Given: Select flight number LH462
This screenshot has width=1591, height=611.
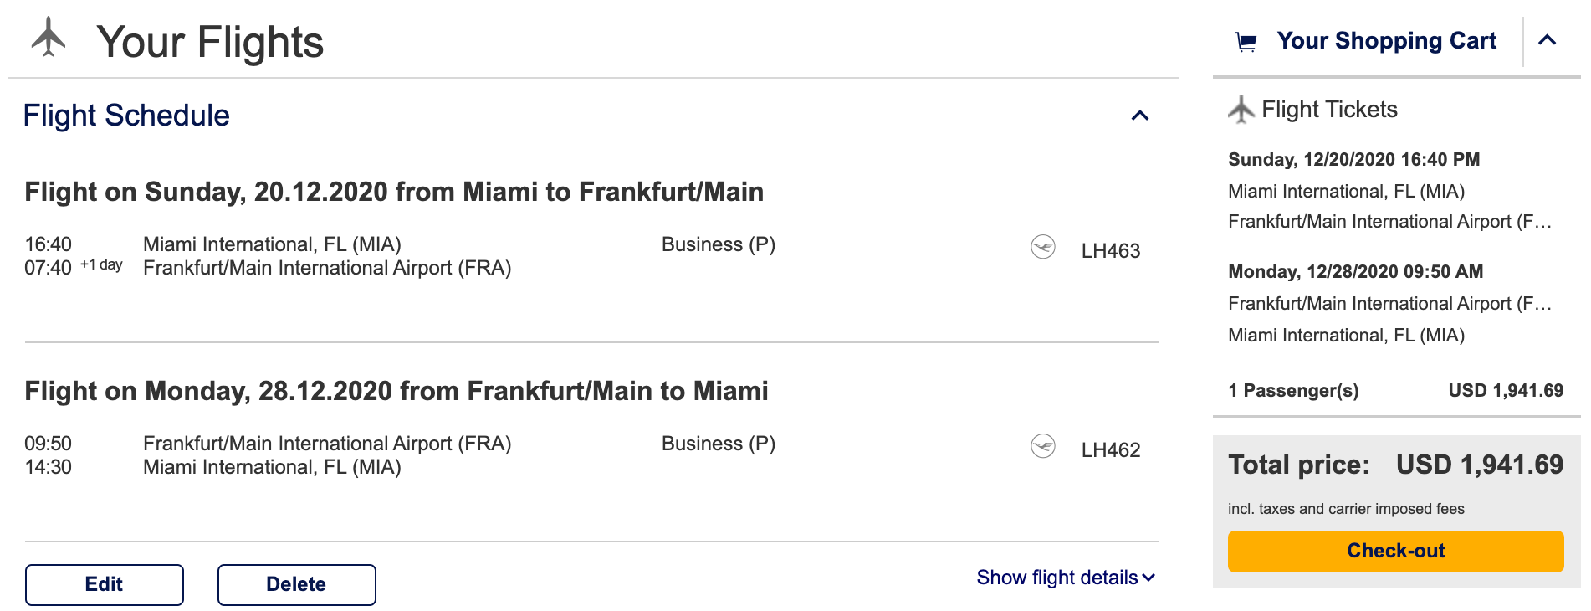Looking at the screenshot, I should tap(1110, 450).
